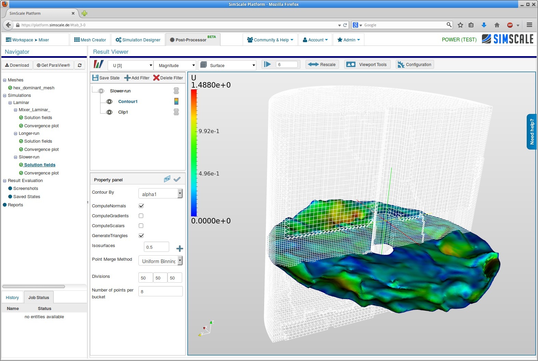The width and height of the screenshot is (538, 361).
Task: Open the Surface representation dropdown
Action: click(x=227, y=65)
